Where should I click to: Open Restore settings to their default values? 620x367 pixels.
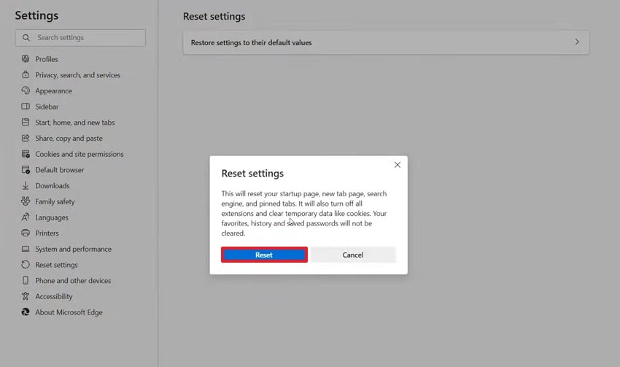(386, 42)
